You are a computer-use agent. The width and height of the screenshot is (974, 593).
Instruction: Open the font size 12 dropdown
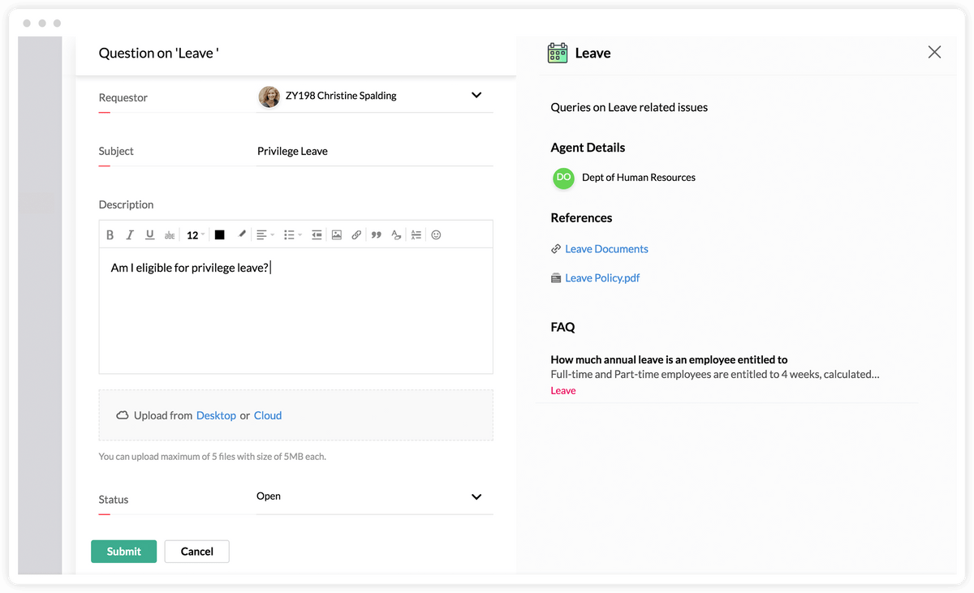pyautogui.click(x=194, y=234)
